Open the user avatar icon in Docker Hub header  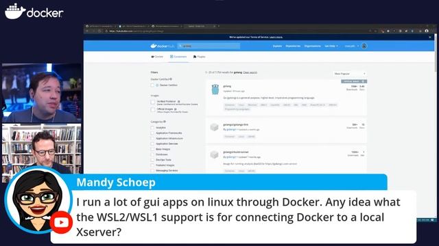[364, 46]
